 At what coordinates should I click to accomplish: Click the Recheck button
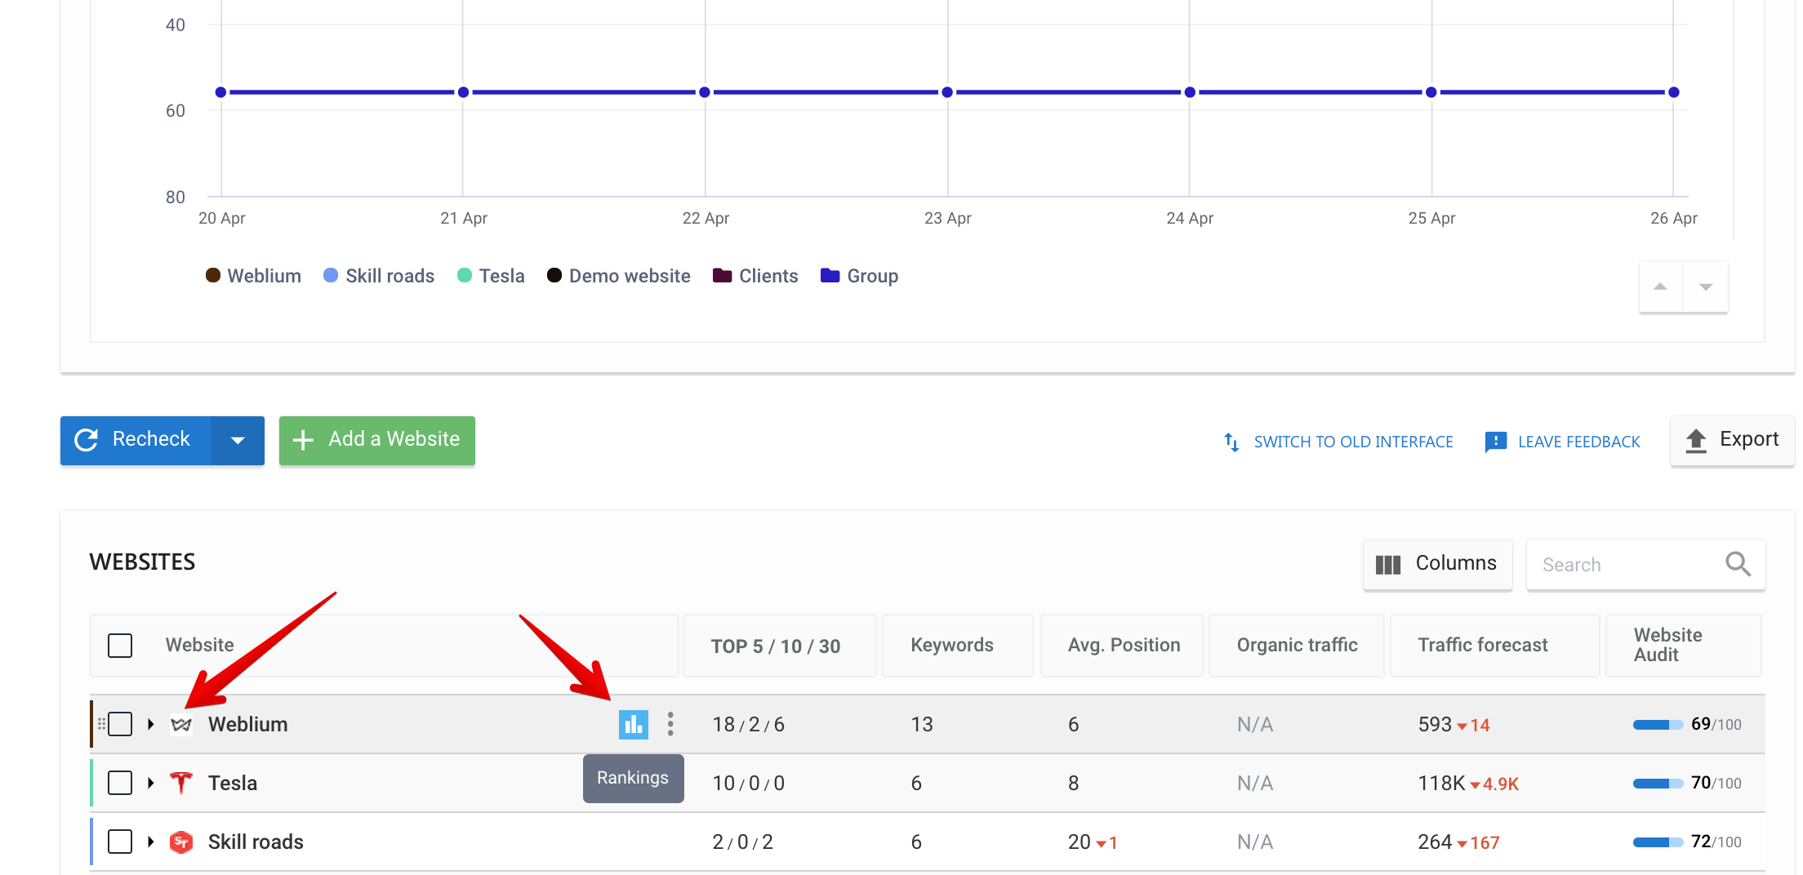[x=136, y=441]
